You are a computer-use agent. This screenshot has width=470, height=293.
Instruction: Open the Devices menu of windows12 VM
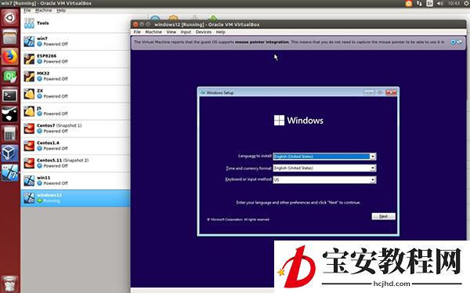tap(204, 32)
